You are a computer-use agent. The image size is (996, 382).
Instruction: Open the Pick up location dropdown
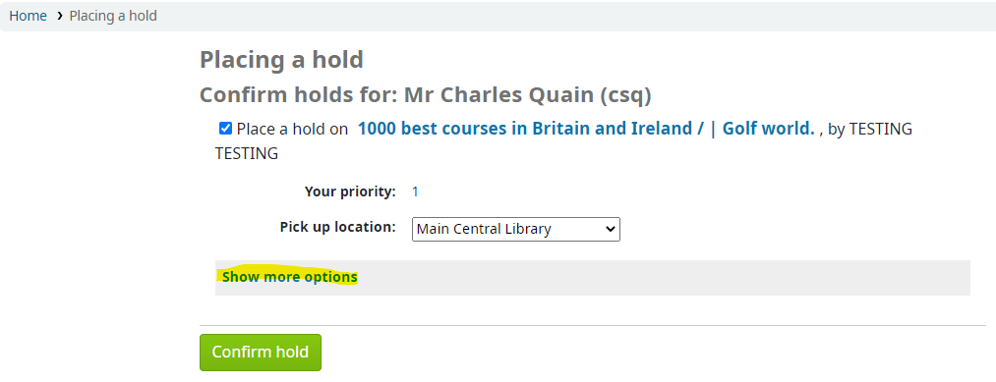pos(516,229)
